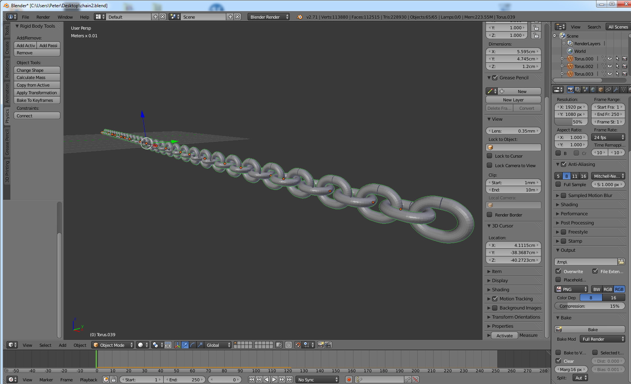
Task: Open the Global transform orientation dropdown
Action: [218, 345]
